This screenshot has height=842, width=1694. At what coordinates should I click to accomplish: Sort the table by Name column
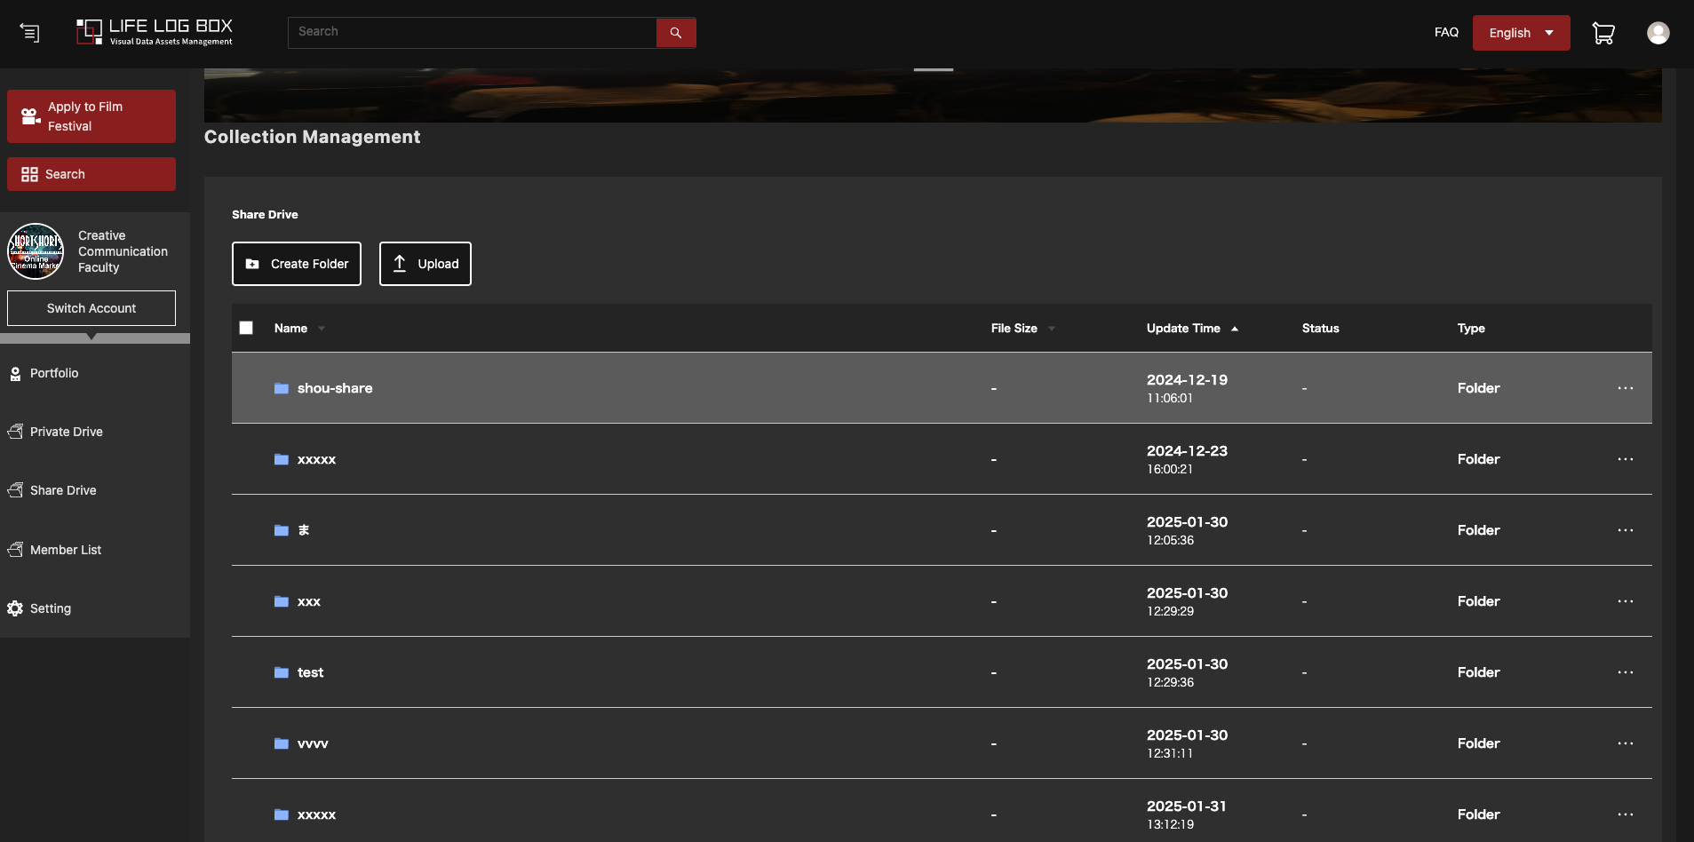291,329
